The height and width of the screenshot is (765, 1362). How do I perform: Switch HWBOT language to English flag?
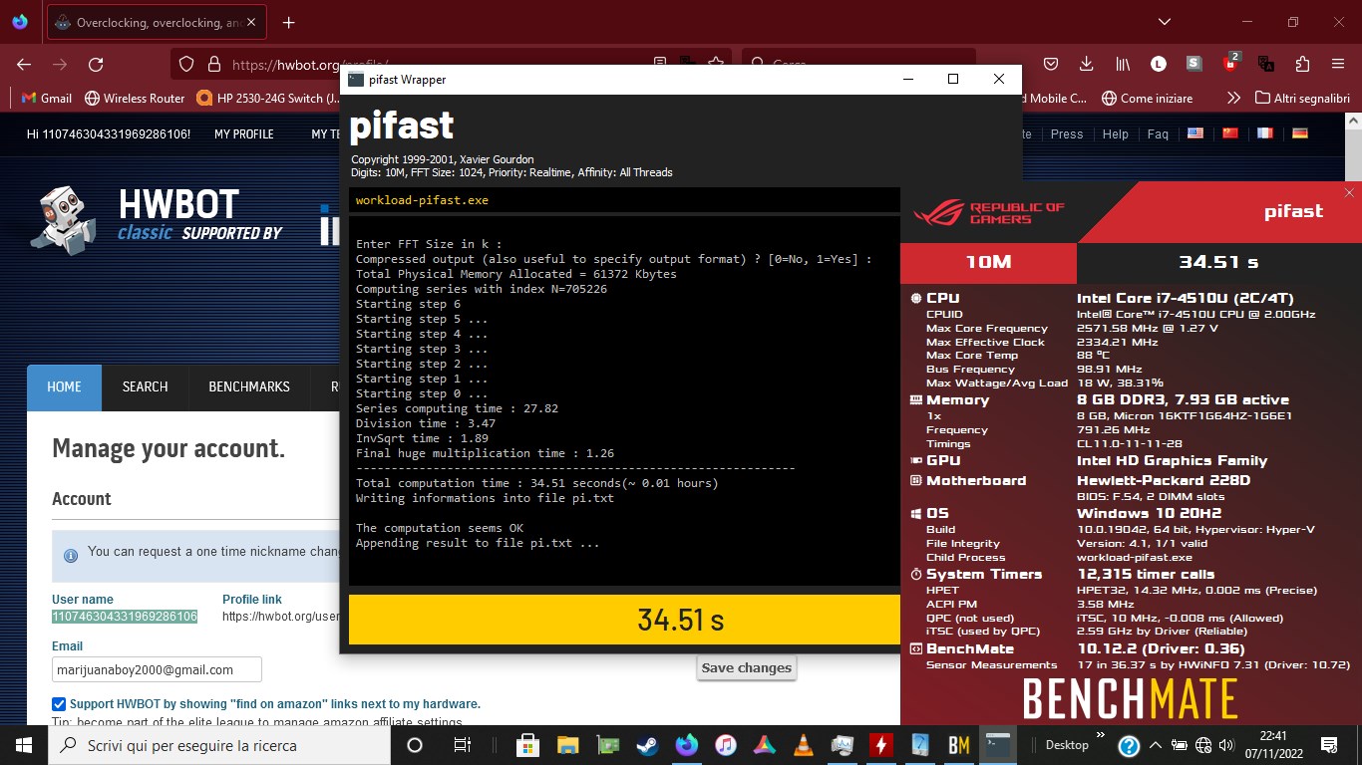(x=1194, y=133)
